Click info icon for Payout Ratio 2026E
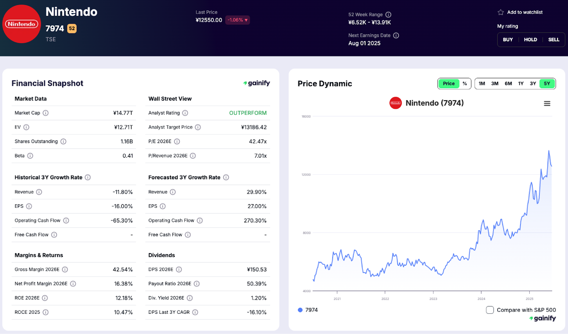Viewport: 568px width, 334px height. tap(197, 284)
